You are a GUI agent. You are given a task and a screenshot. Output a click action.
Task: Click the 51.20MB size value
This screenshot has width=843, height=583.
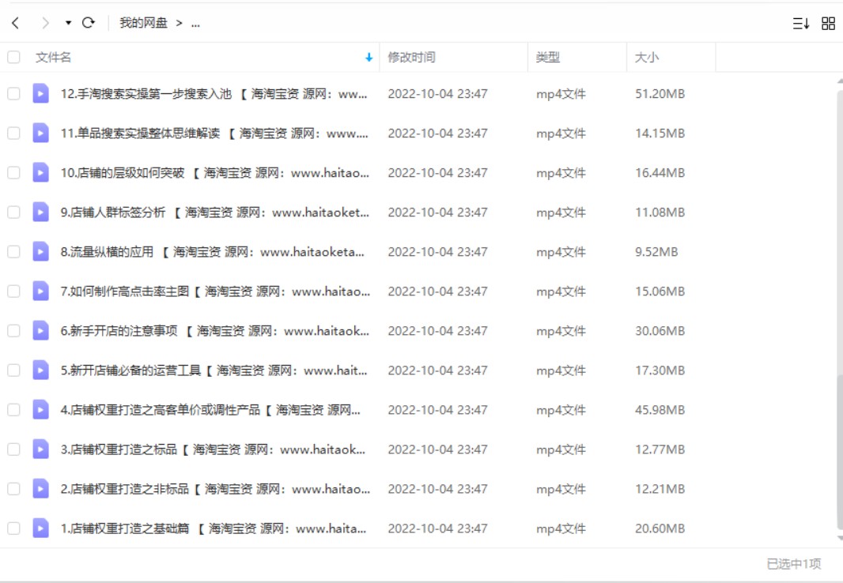pyautogui.click(x=660, y=94)
